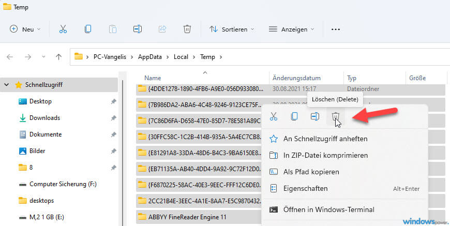The height and width of the screenshot is (226, 450).
Task: Open Downloads in the navigation pane
Action: (x=44, y=118)
